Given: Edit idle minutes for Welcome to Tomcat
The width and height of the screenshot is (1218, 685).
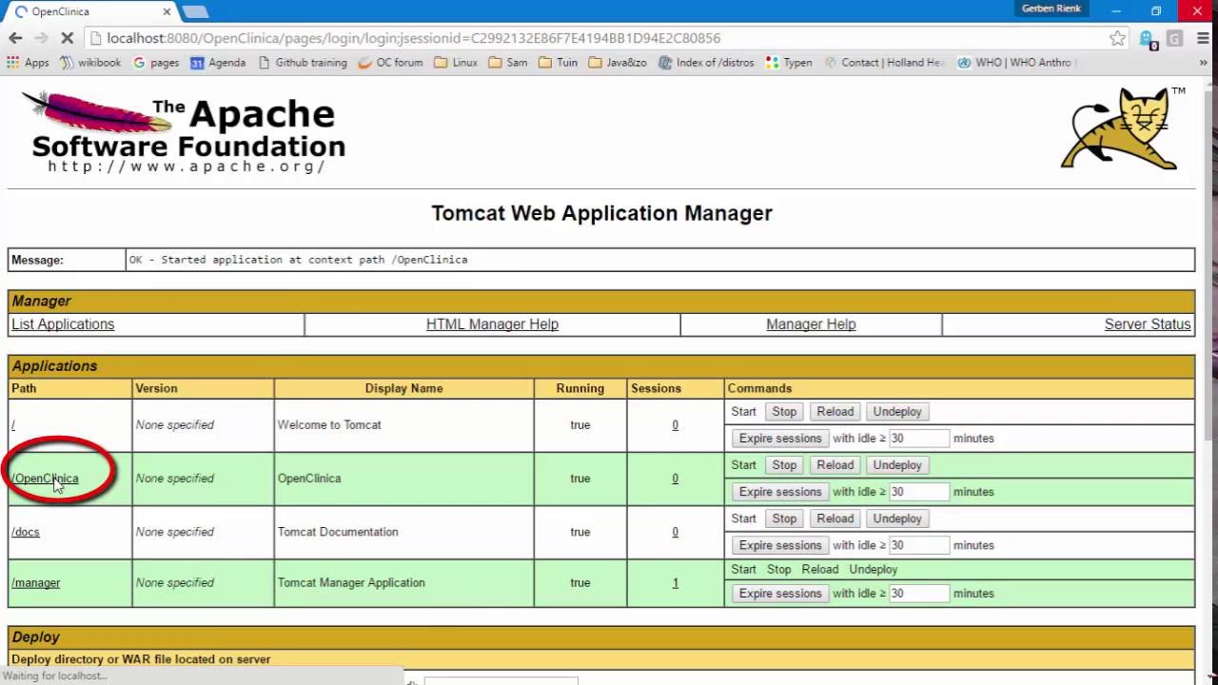Looking at the screenshot, I should click(x=919, y=439).
